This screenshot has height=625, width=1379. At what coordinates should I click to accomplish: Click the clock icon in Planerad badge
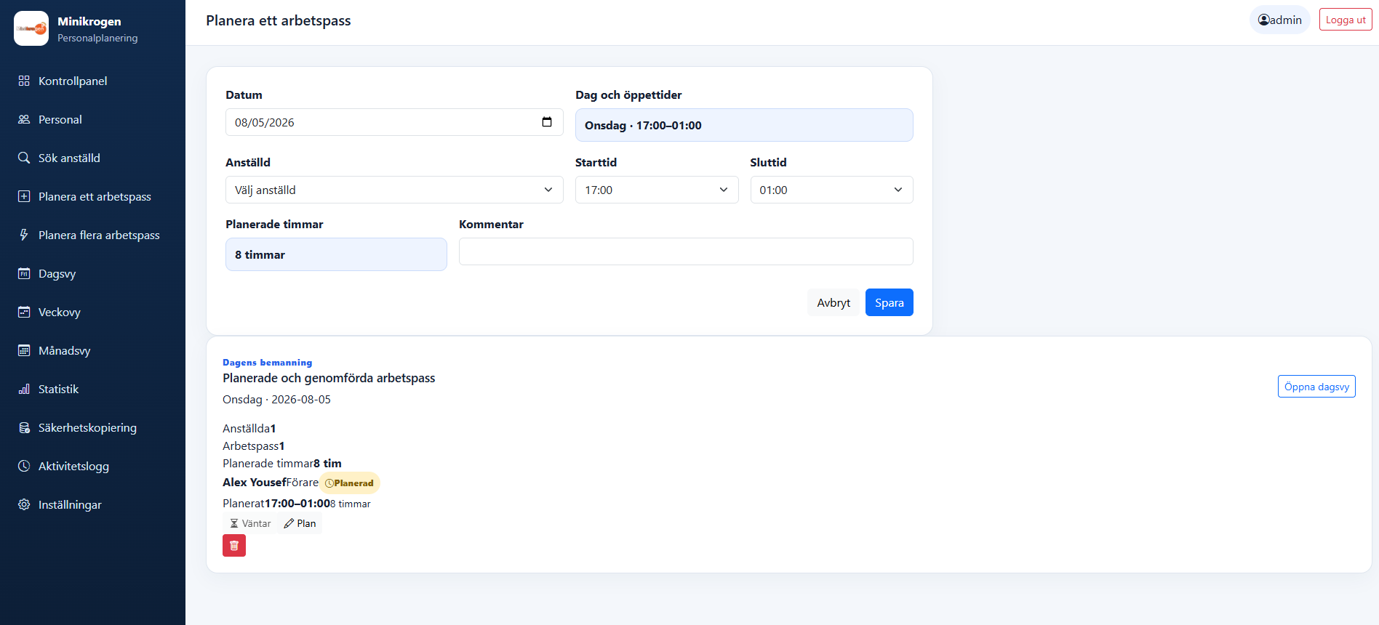pyautogui.click(x=329, y=483)
